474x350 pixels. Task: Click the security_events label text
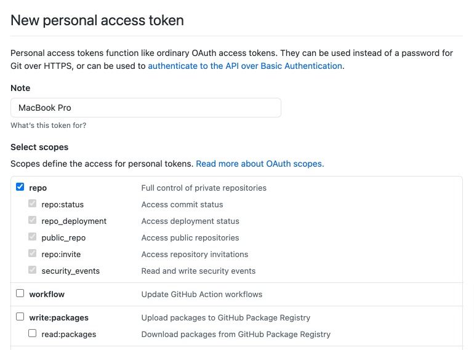71,271
